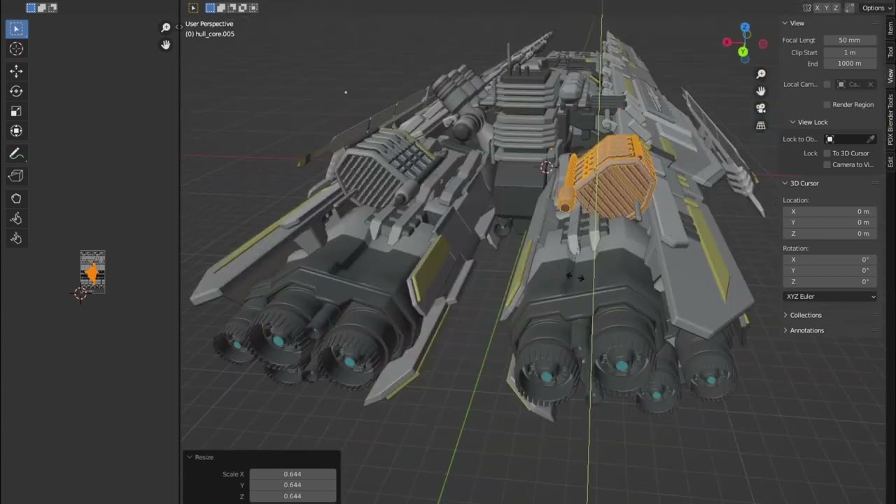Collapse the 3D Cursor panel
This screenshot has height=504, width=896.
point(785,183)
